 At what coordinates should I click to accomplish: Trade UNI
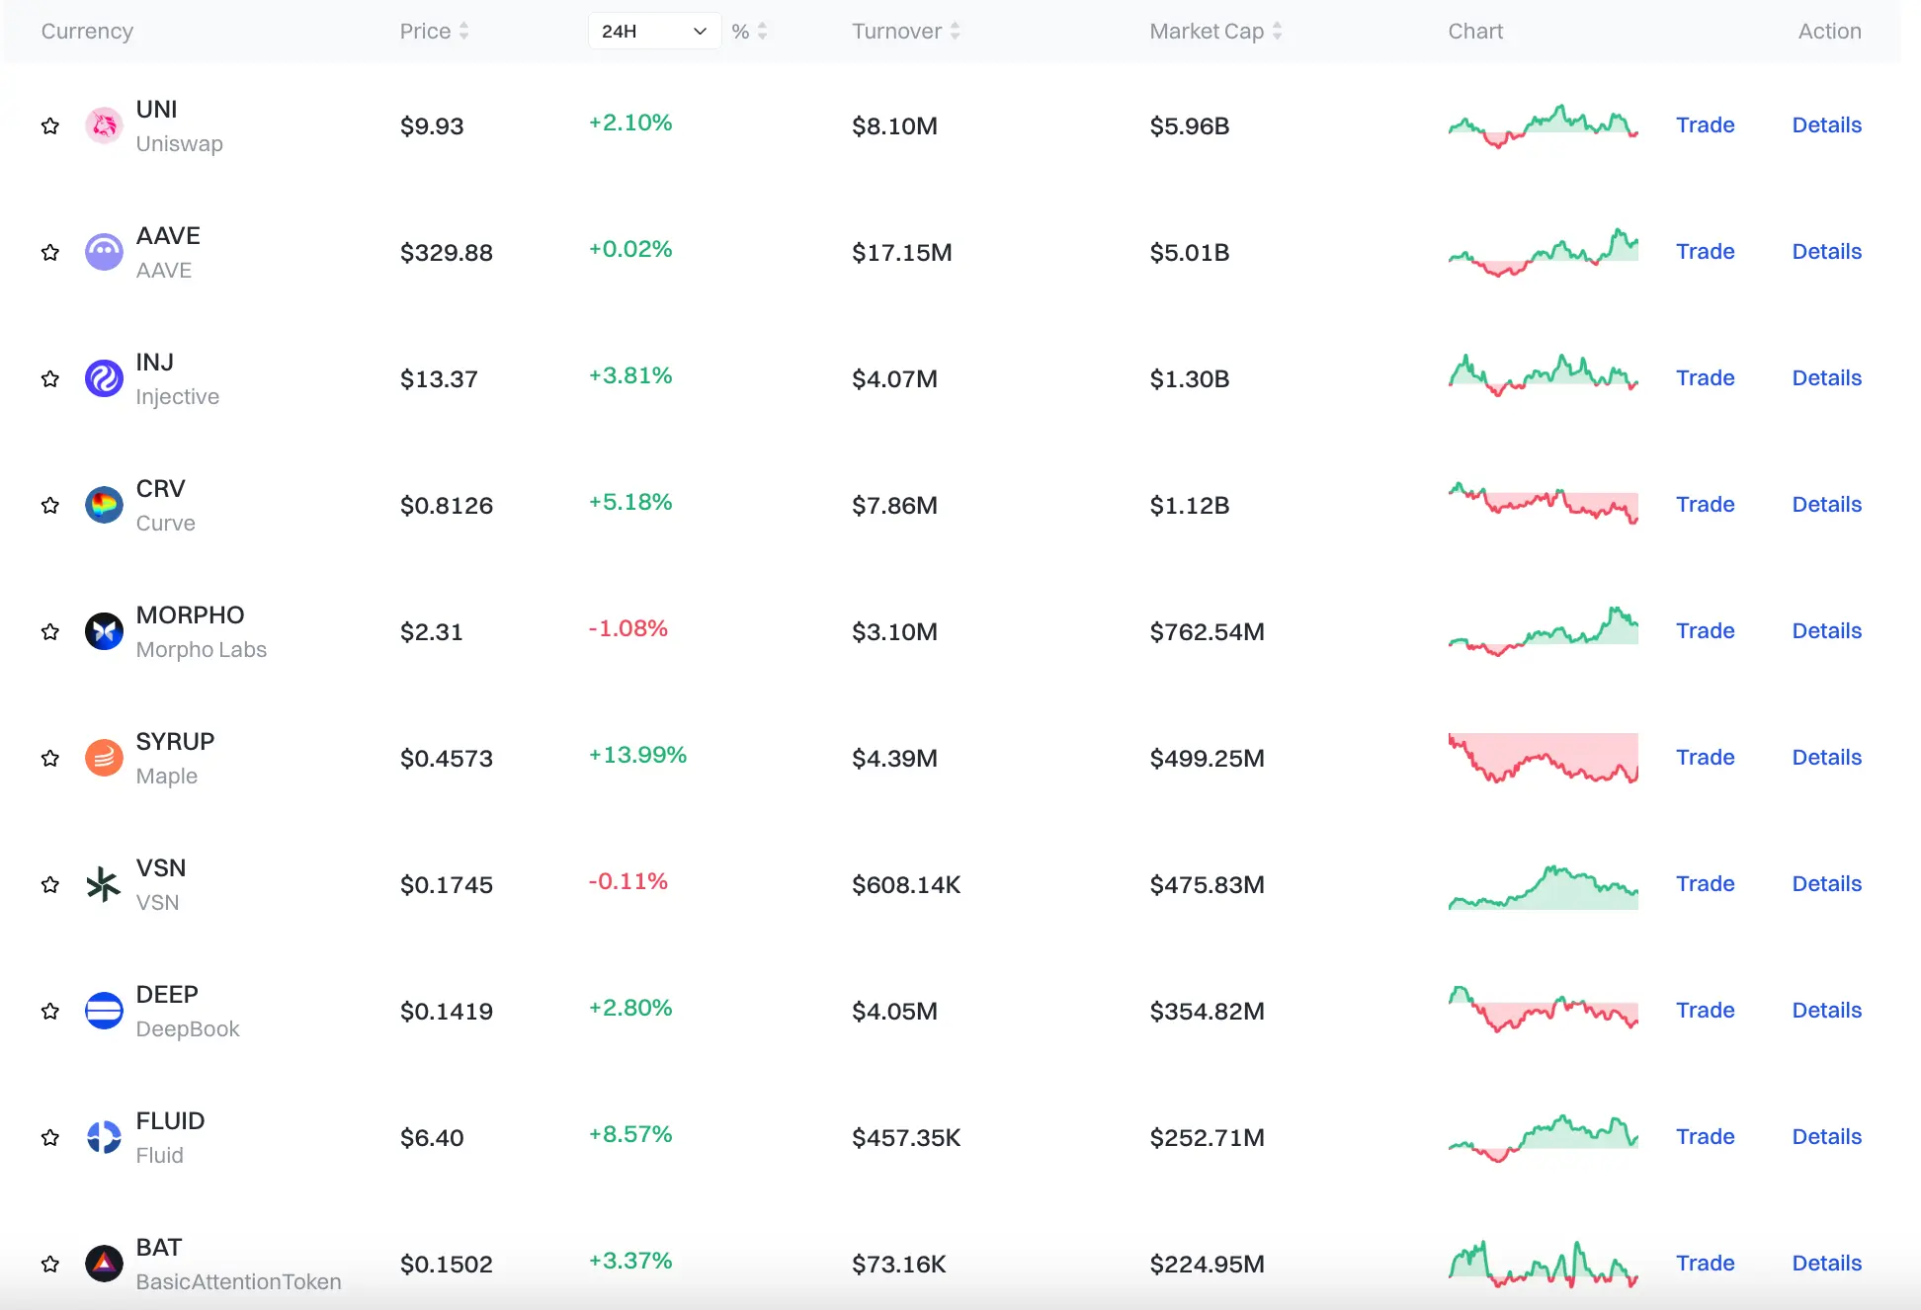[1705, 125]
